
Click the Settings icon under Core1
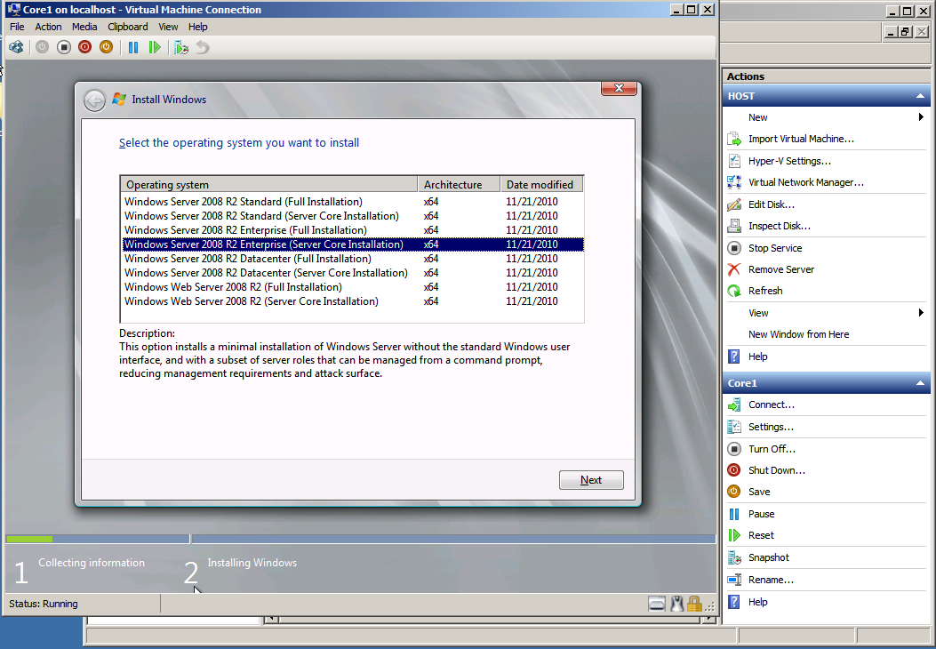coord(734,428)
